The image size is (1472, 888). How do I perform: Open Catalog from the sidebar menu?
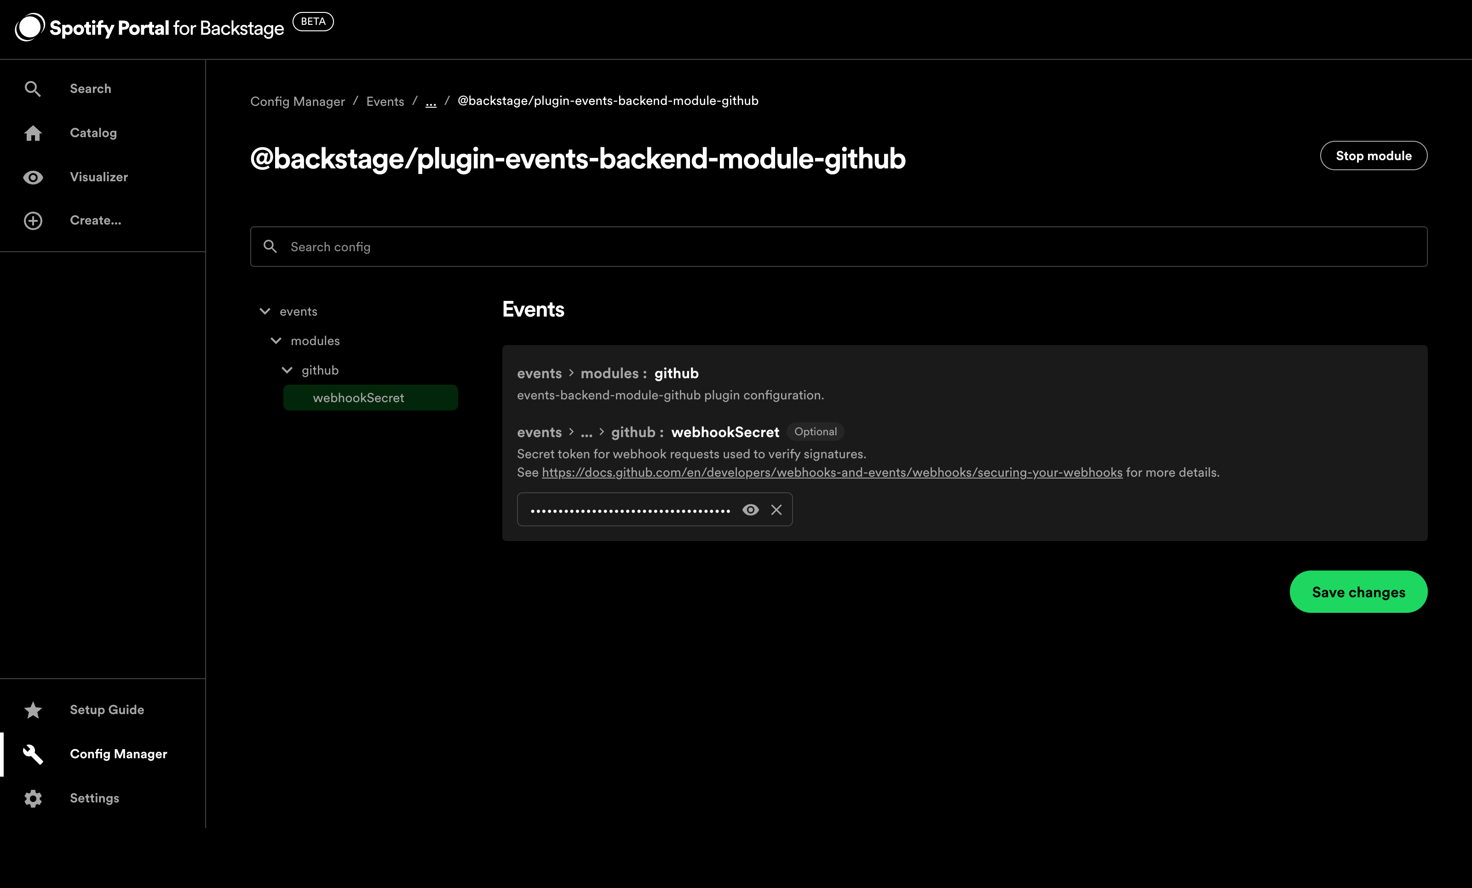pos(93,133)
